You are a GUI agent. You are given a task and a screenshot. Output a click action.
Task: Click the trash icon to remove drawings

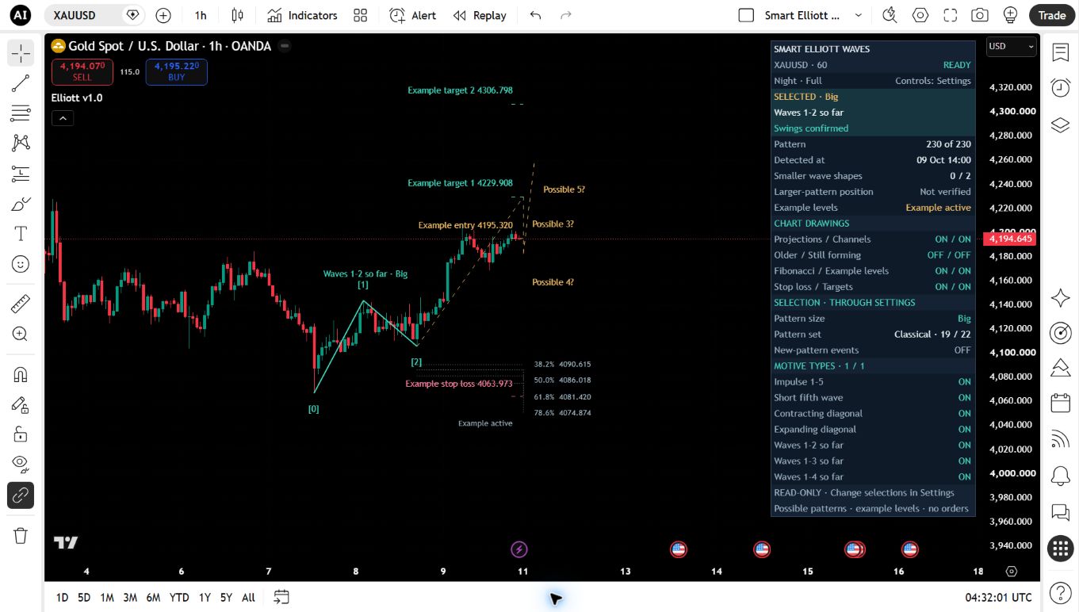[x=21, y=535]
